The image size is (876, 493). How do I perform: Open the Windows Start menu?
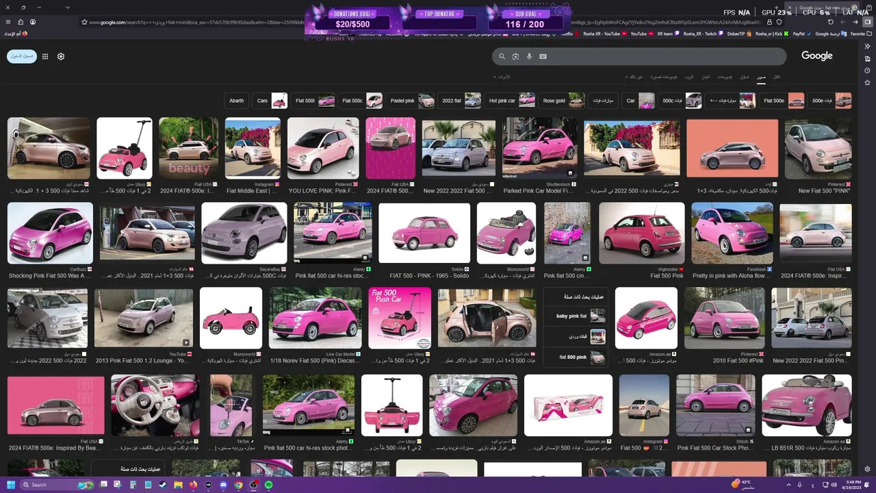pos(10,485)
